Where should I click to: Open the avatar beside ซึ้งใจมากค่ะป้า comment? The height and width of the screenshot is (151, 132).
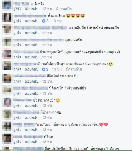click(x=7, y=102)
